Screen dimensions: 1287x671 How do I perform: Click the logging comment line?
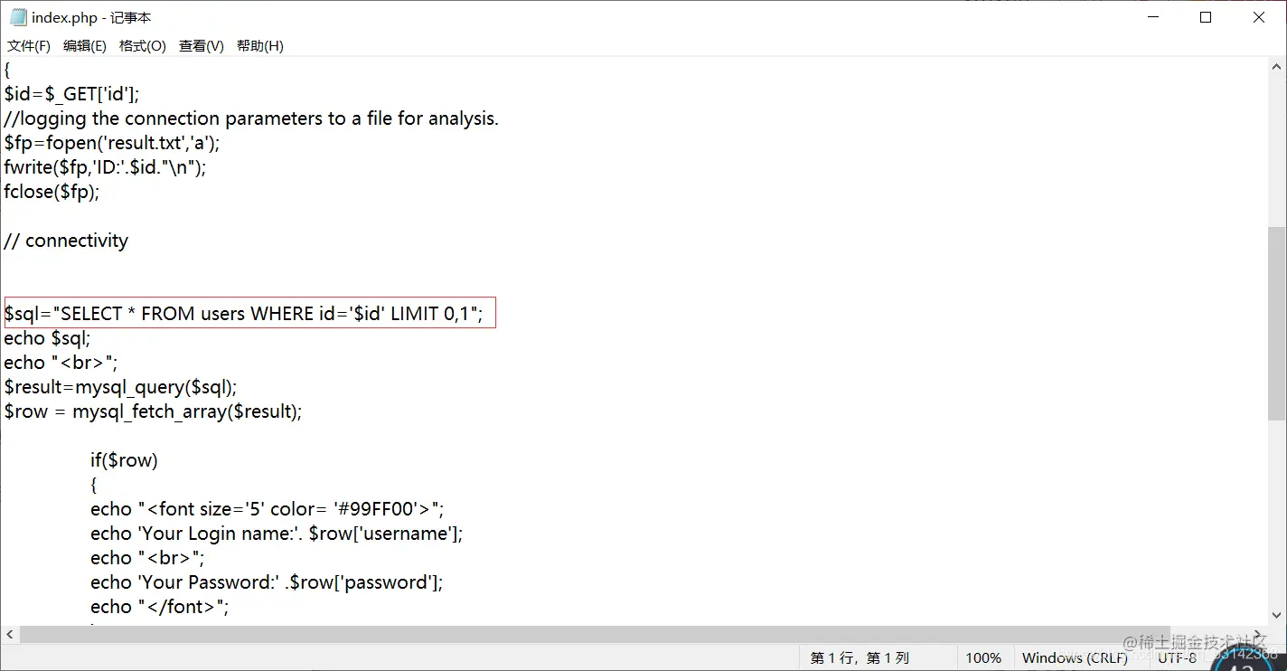(251, 118)
